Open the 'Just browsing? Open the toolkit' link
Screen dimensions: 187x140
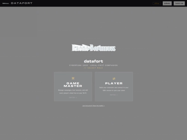coord(93,106)
